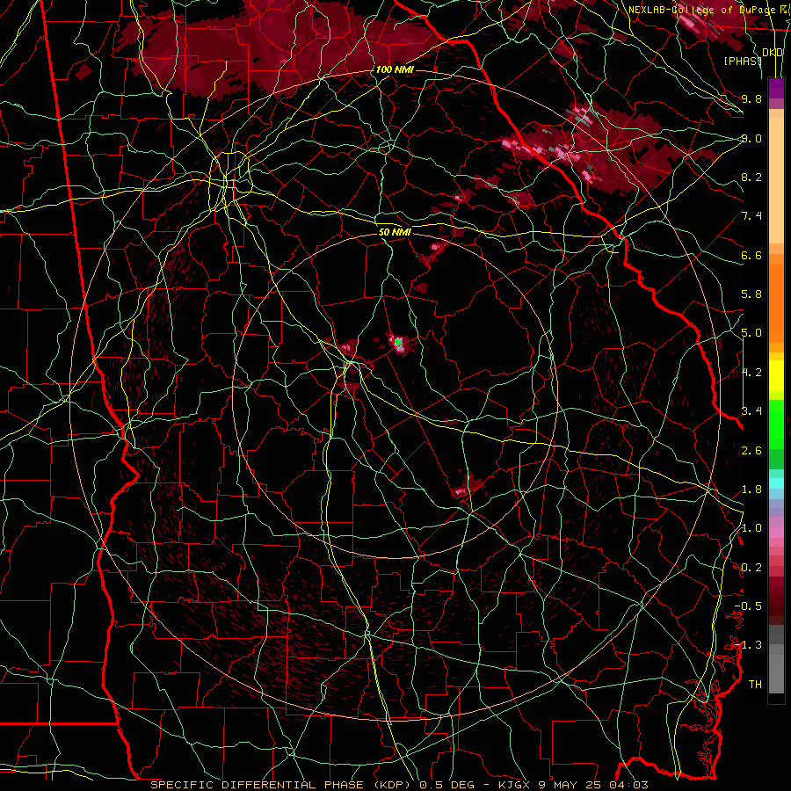Screen dimensions: 791x791
Task: Click the 5.8 value on the scale
Action: coord(751,294)
